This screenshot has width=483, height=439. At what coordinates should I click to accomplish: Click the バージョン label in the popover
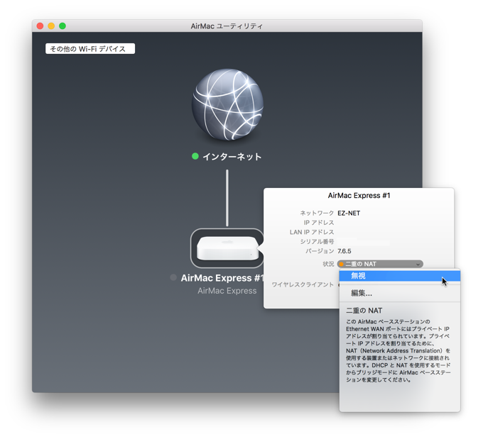320,251
